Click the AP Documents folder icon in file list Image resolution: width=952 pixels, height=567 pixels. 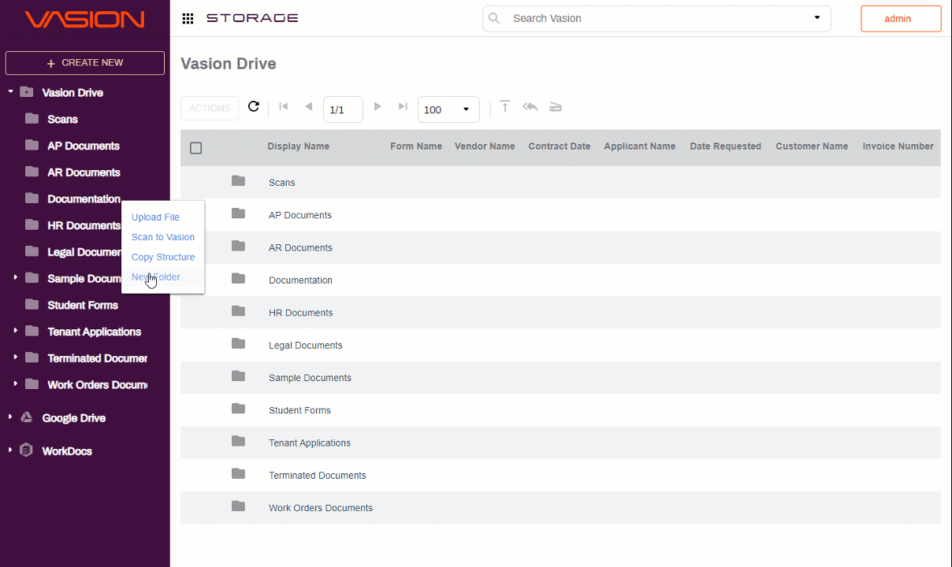click(x=238, y=213)
